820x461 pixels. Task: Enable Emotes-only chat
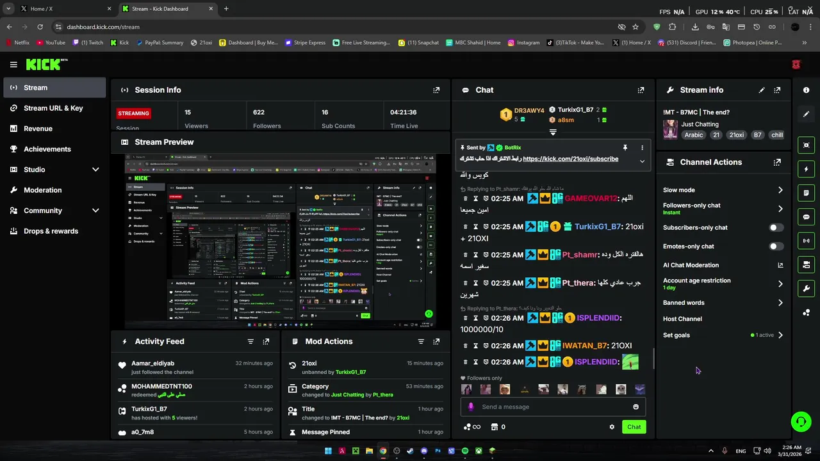click(776, 247)
